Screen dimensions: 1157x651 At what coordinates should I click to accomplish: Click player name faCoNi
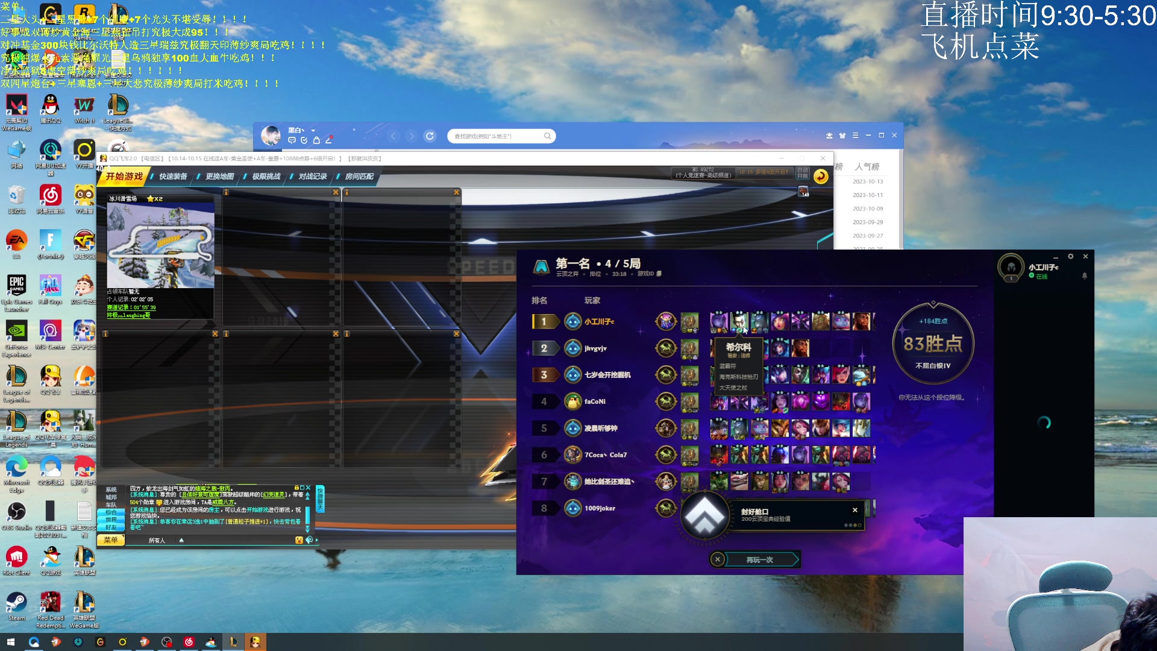[595, 401]
